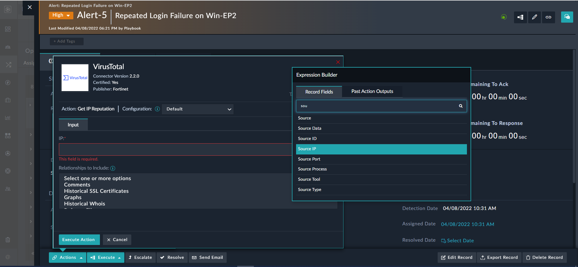Close the alert detail panel X
Screen dimensions: 578x267
pos(30,7)
